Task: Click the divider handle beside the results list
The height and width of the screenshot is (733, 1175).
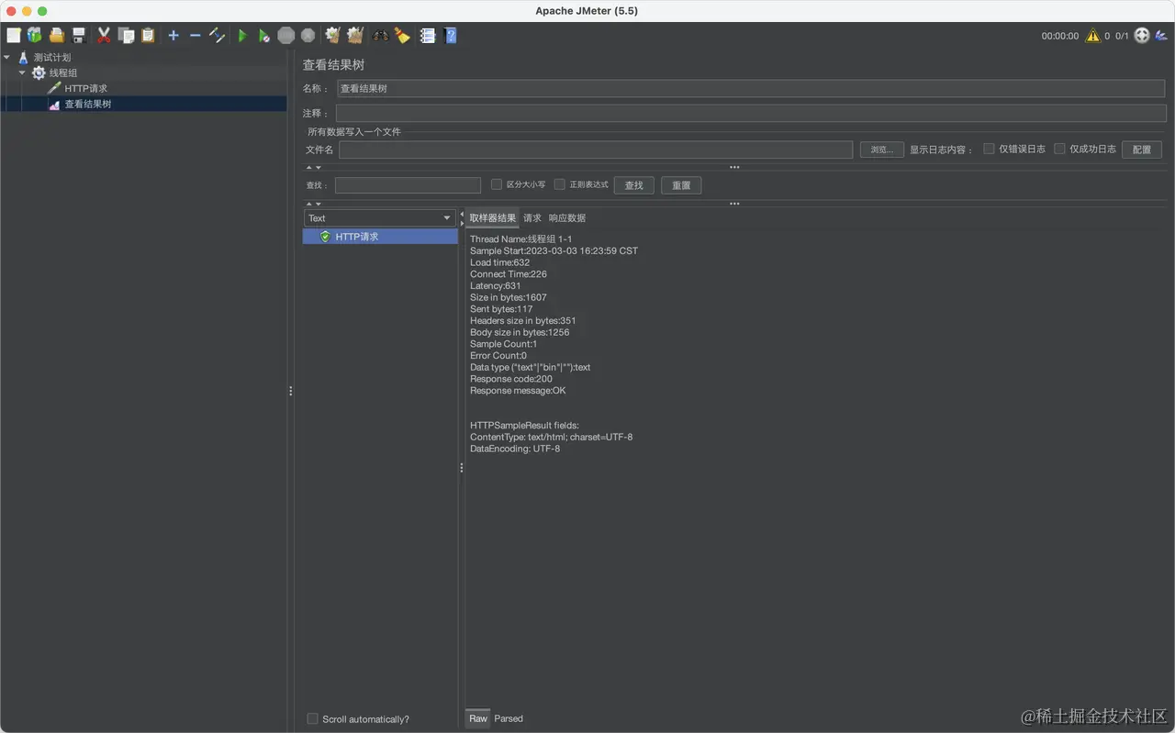Action: [462, 468]
